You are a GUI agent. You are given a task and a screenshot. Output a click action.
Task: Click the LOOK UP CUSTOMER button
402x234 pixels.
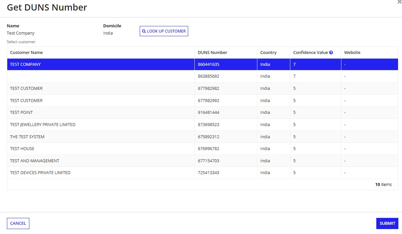164,31
